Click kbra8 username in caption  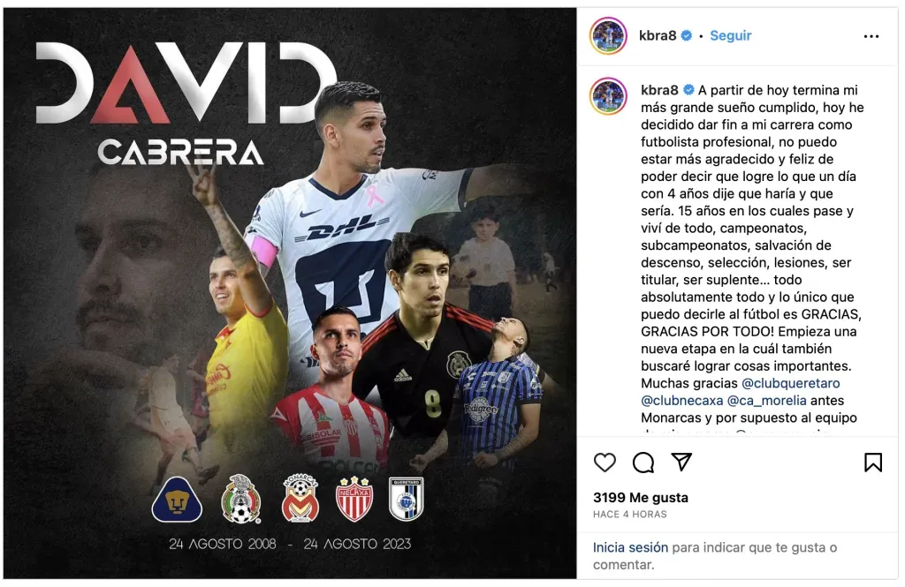(659, 90)
